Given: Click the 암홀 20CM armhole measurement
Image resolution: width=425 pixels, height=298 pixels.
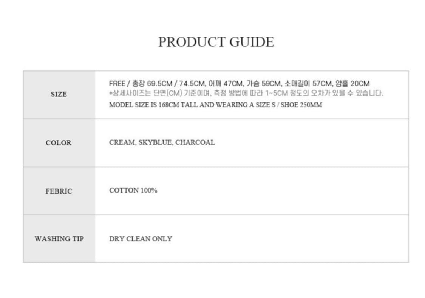Looking at the screenshot, I should click(352, 83).
